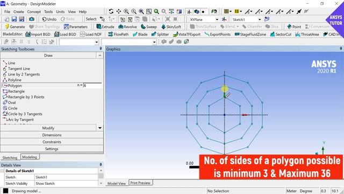Click the Blade tool
Image resolution: width=344 pixels, height=194 pixels.
tap(140, 34)
